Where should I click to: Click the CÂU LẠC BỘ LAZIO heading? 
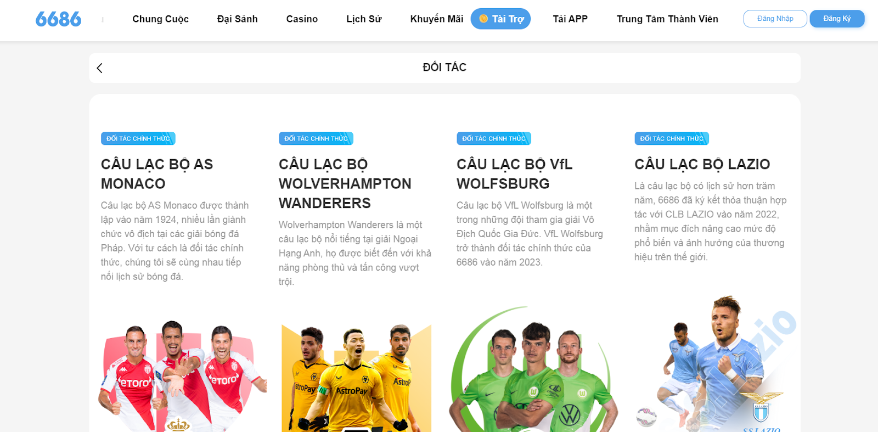(702, 164)
